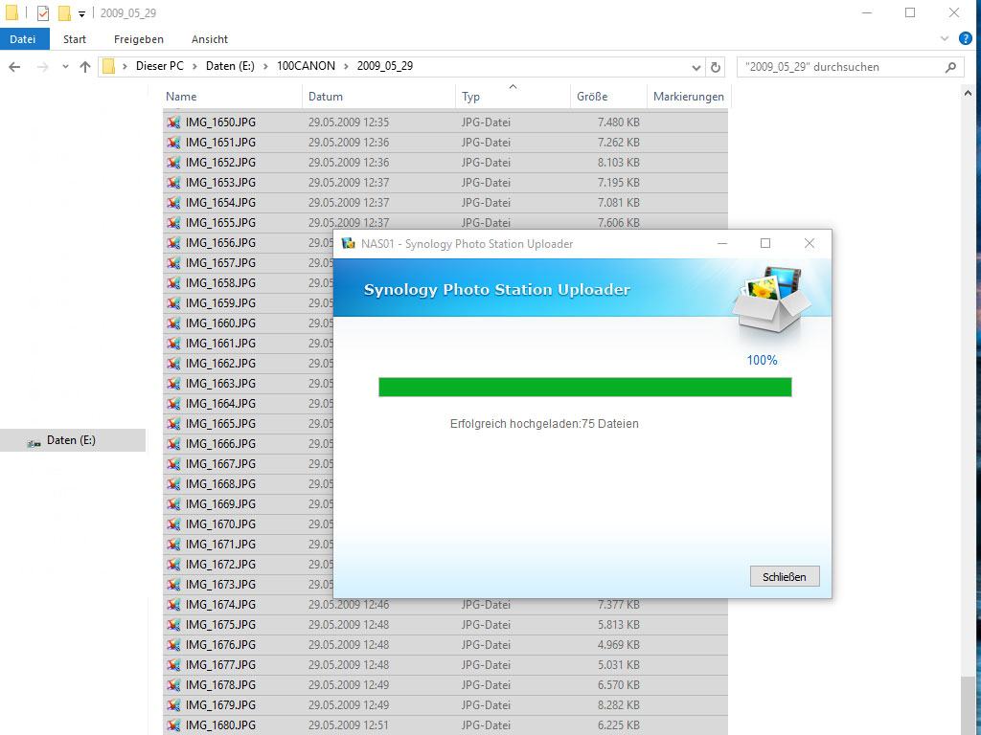Open the Datei ribbon tab
Screen dimensions: 981x735
pyautogui.click(x=23, y=38)
